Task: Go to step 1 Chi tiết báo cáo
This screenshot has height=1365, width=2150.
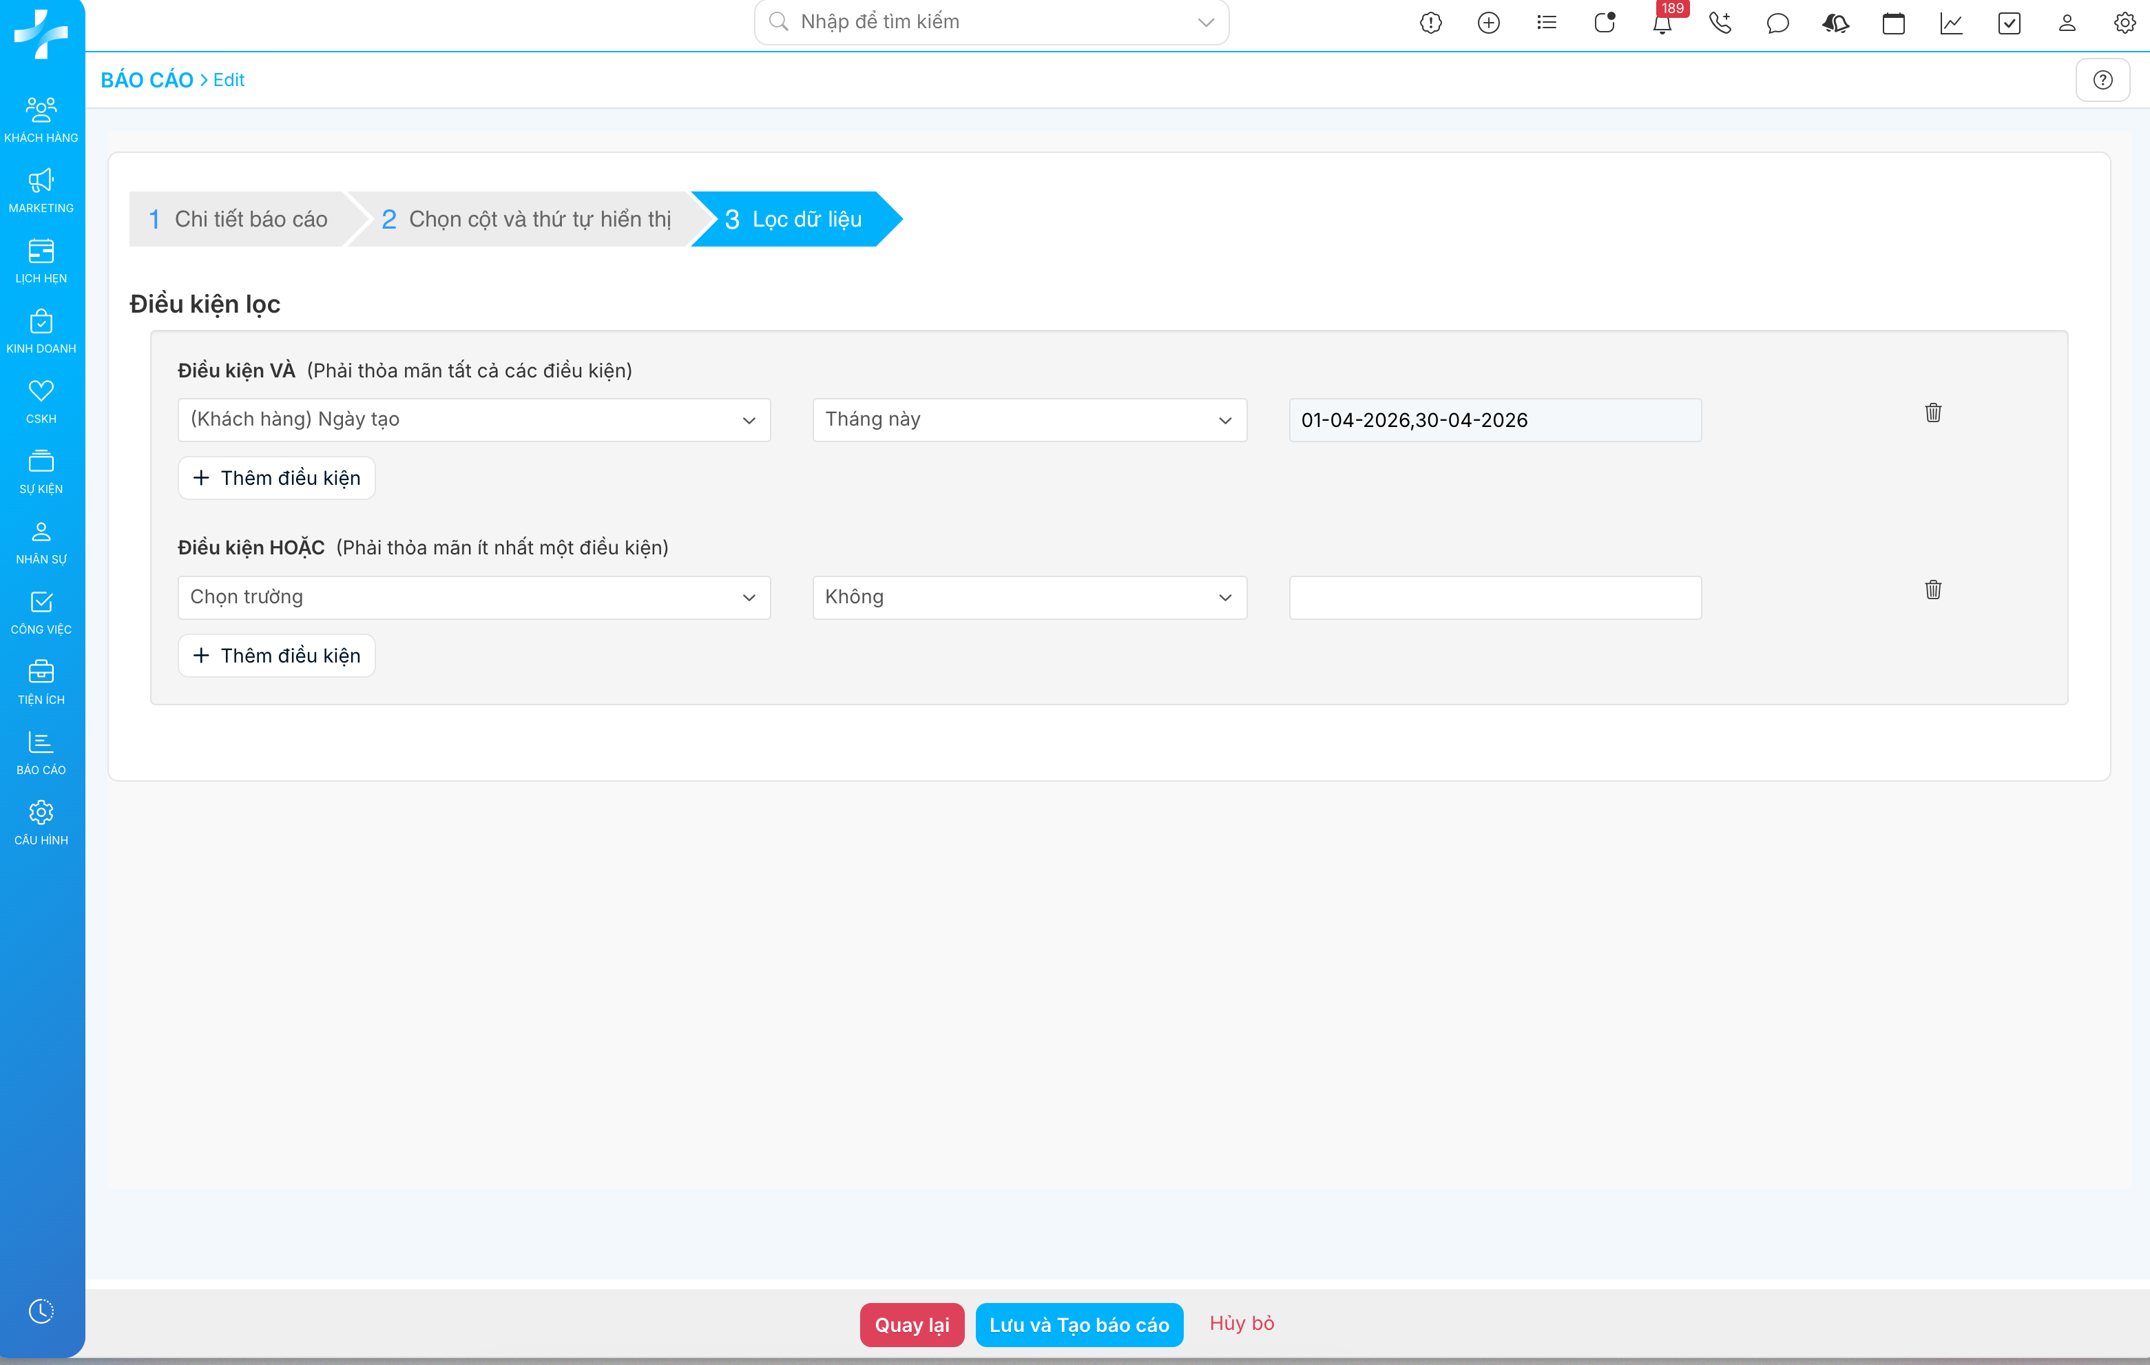Action: (x=239, y=220)
